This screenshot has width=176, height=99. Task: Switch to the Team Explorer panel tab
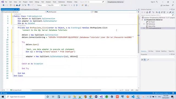(171, 51)
